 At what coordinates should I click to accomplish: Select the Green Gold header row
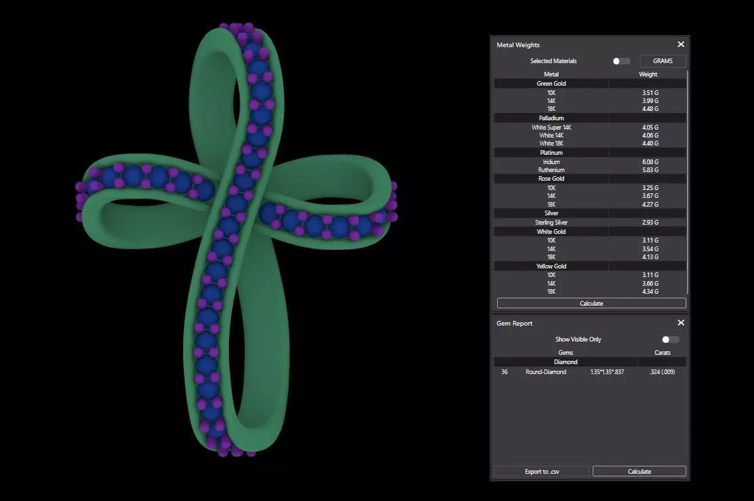point(590,83)
